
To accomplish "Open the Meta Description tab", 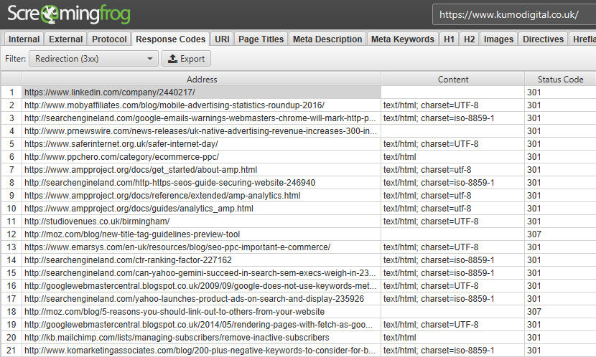I will [327, 39].
